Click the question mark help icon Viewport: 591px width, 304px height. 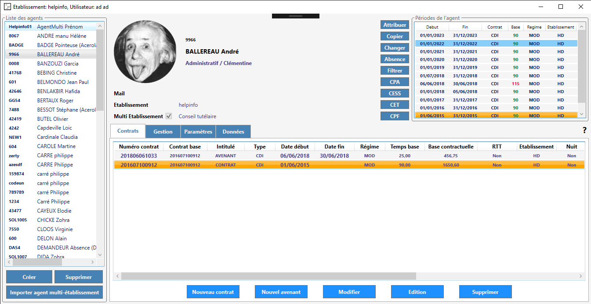584,130
